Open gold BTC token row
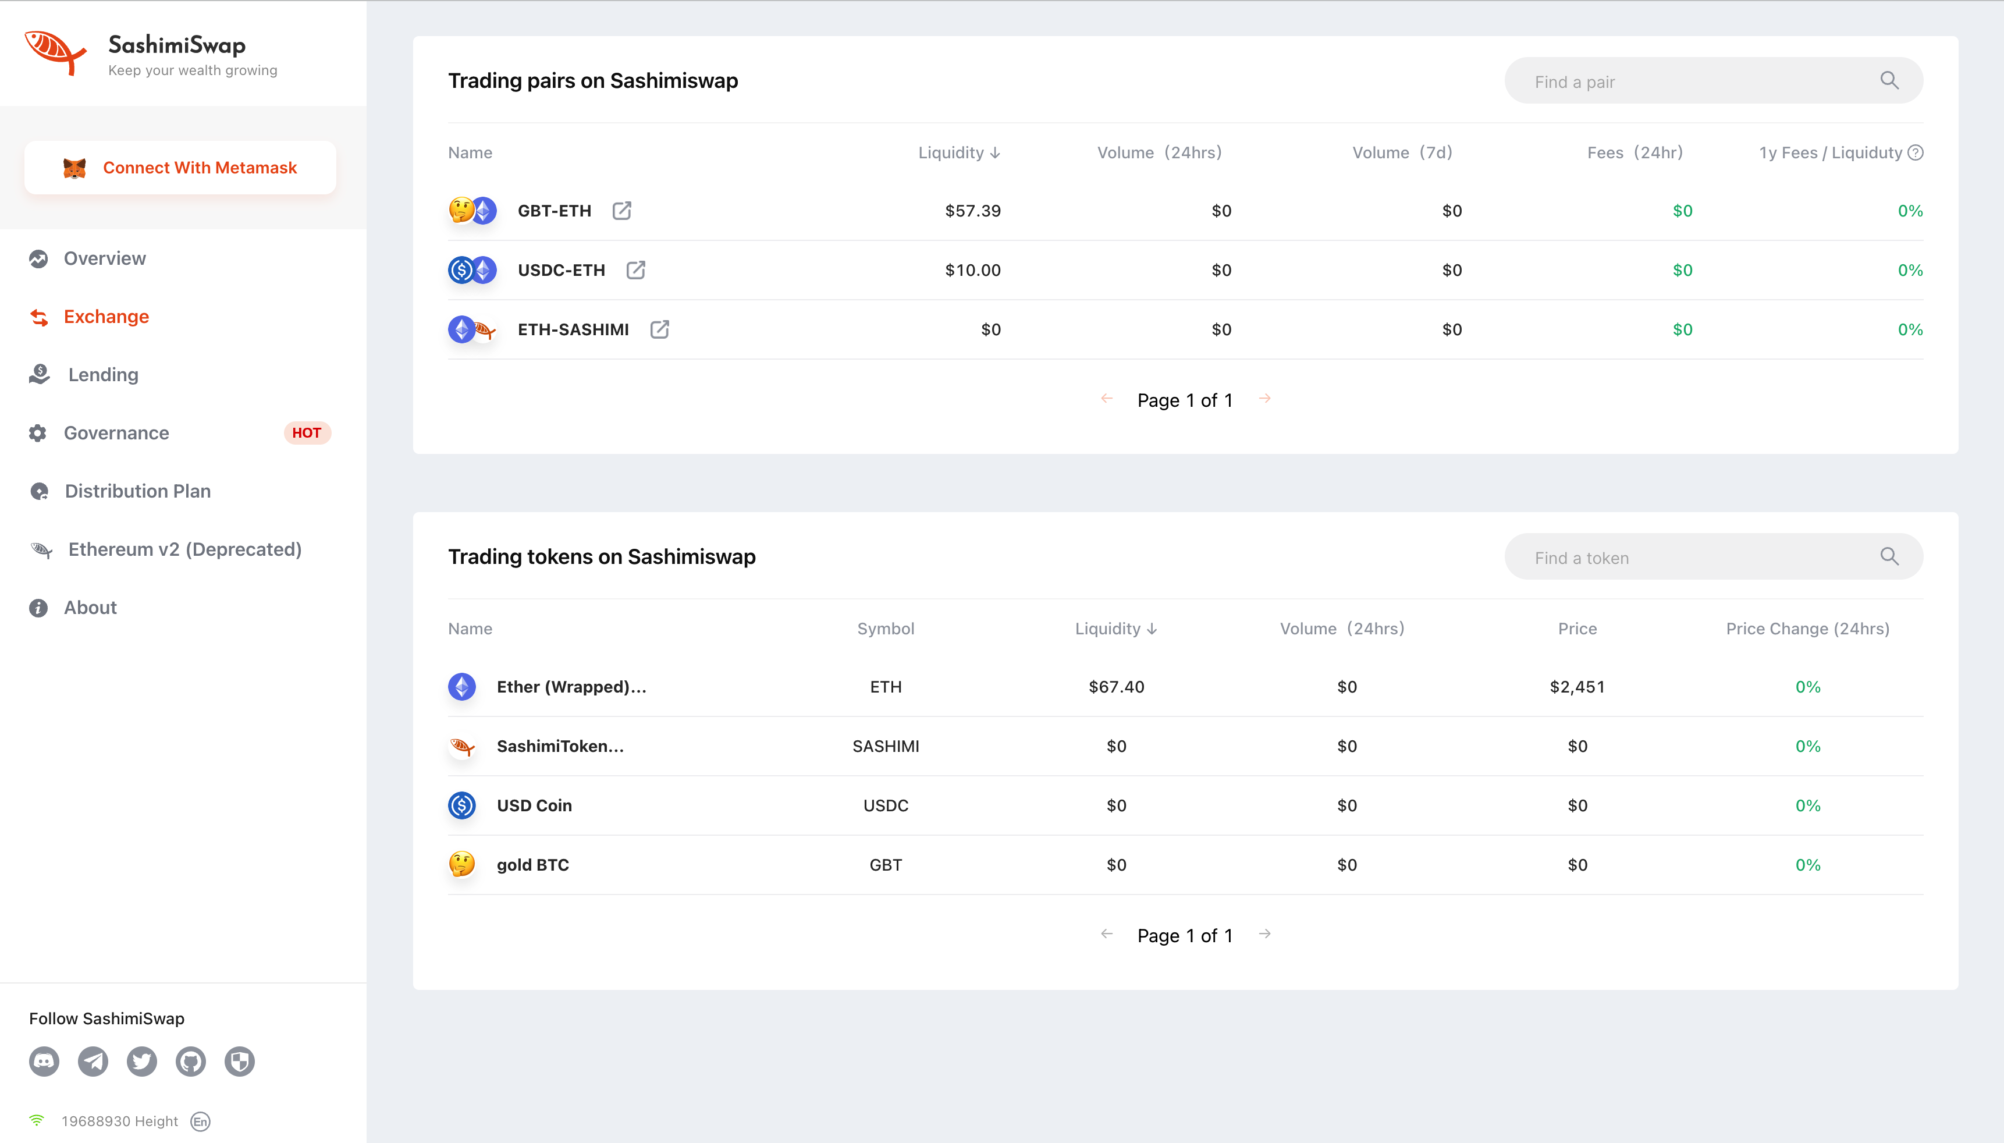The height and width of the screenshot is (1143, 2004). point(1186,865)
